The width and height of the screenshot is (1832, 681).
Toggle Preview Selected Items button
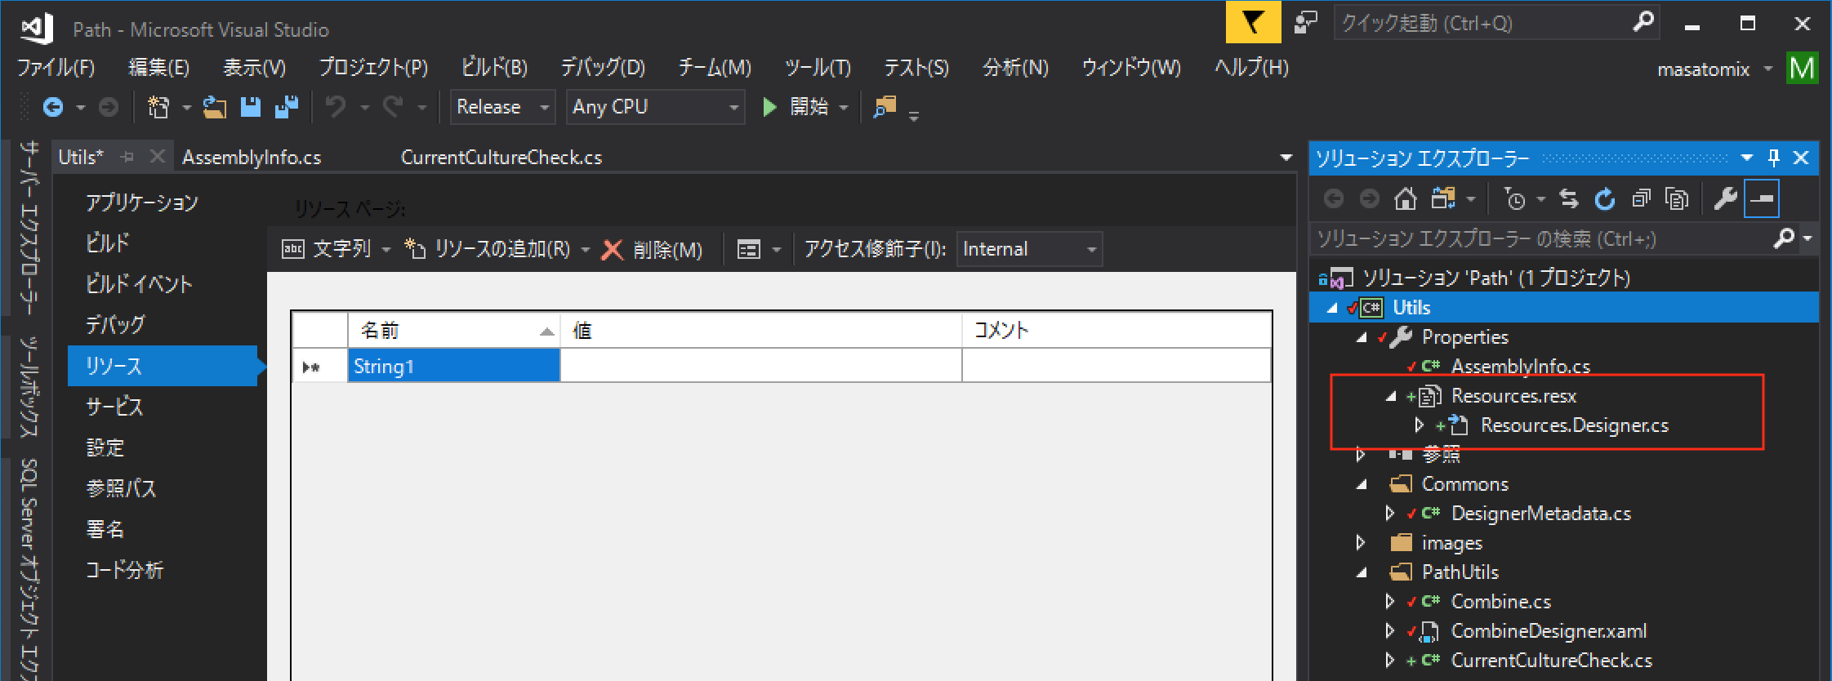(x=1762, y=198)
